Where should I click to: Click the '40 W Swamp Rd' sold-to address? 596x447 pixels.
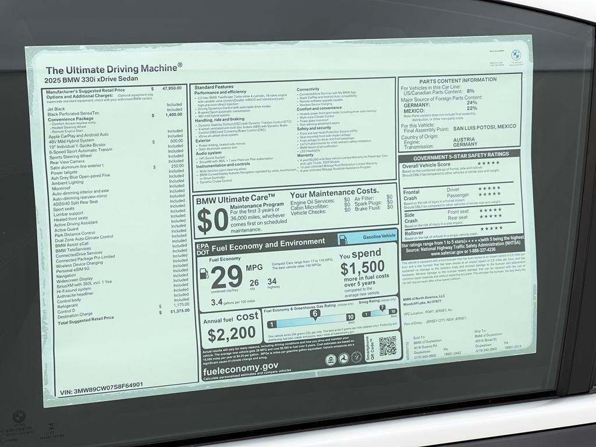(425, 347)
